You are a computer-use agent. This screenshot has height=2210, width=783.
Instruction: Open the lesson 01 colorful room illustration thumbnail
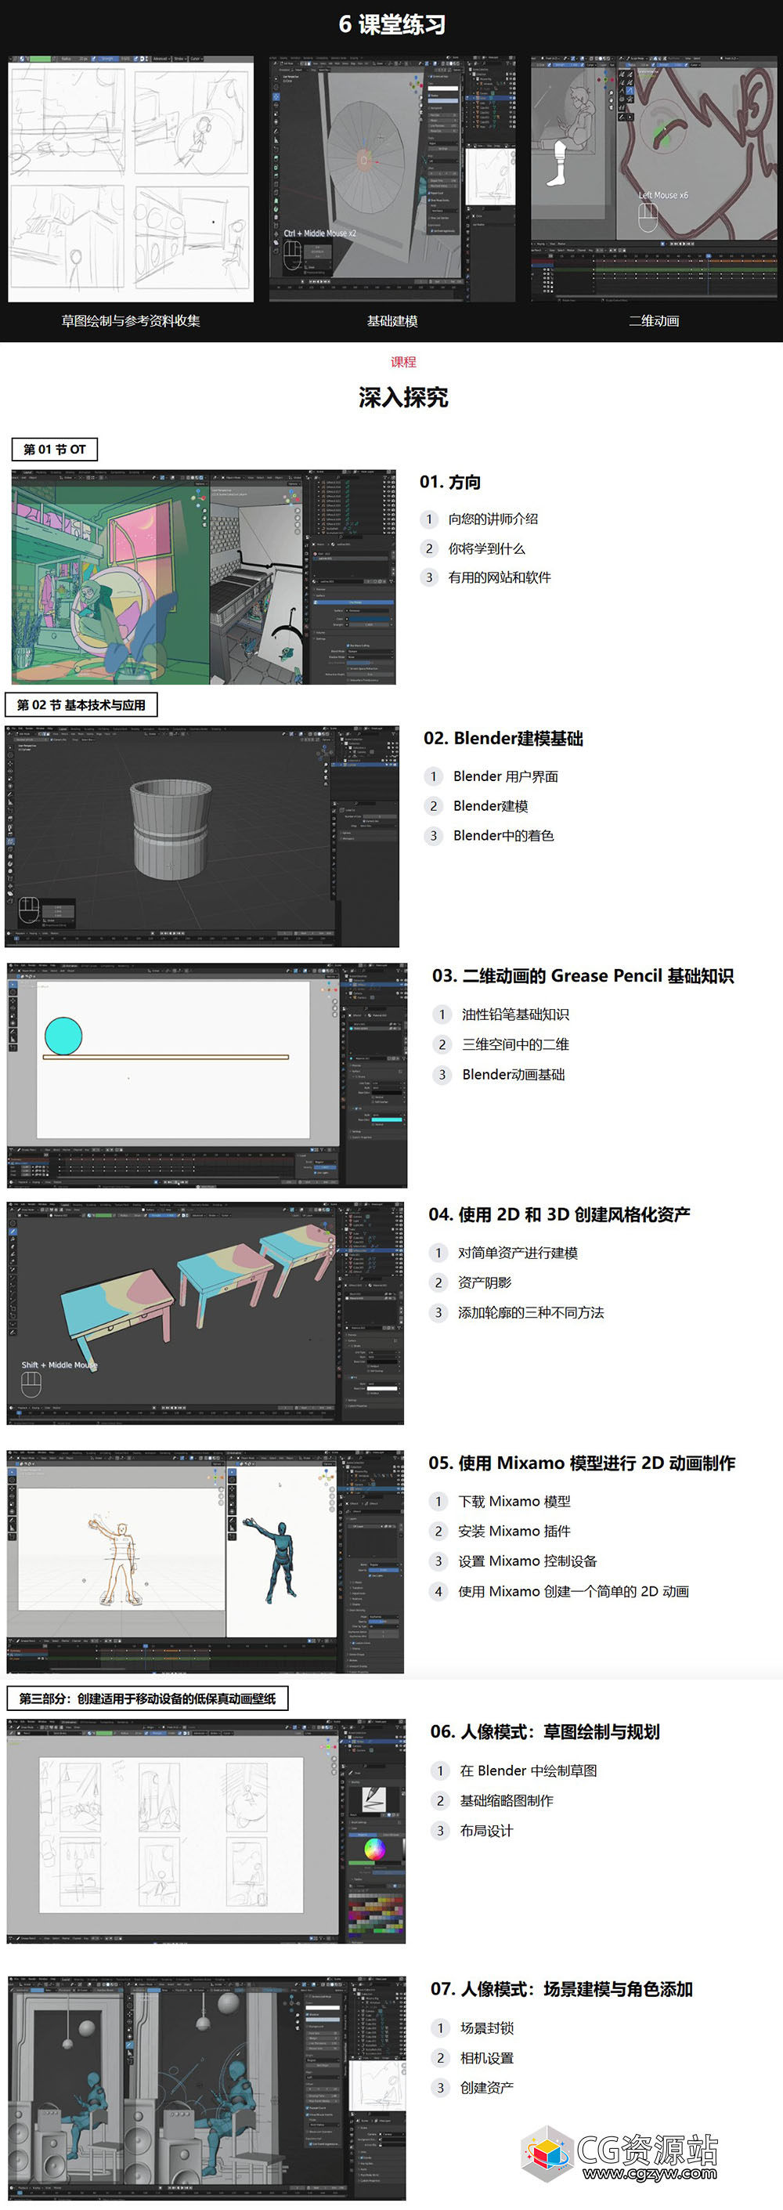coord(204,577)
